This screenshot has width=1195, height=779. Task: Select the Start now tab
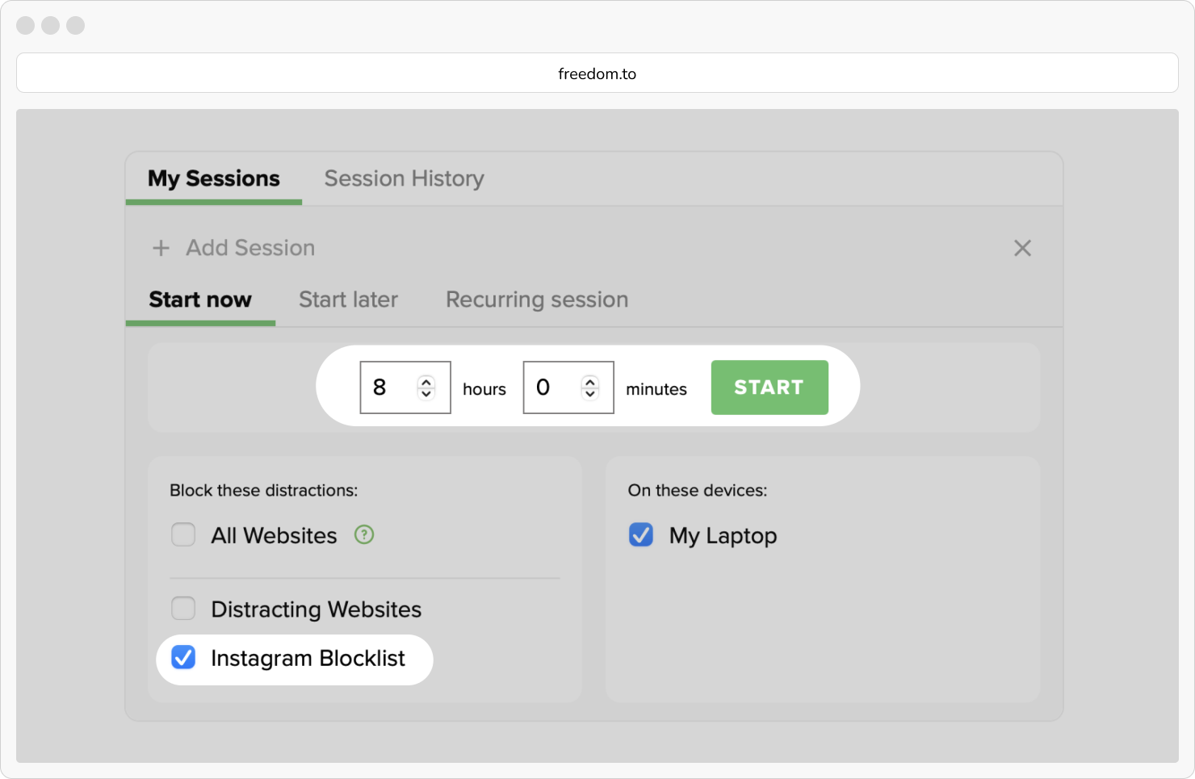200,299
